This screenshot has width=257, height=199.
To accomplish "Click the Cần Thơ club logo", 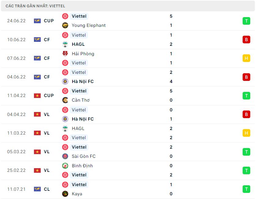I will [x=65, y=100].
